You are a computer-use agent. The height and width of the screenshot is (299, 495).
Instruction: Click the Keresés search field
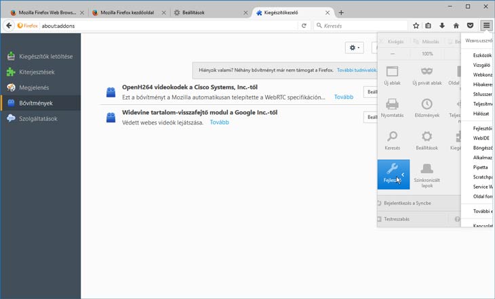pos(360,26)
